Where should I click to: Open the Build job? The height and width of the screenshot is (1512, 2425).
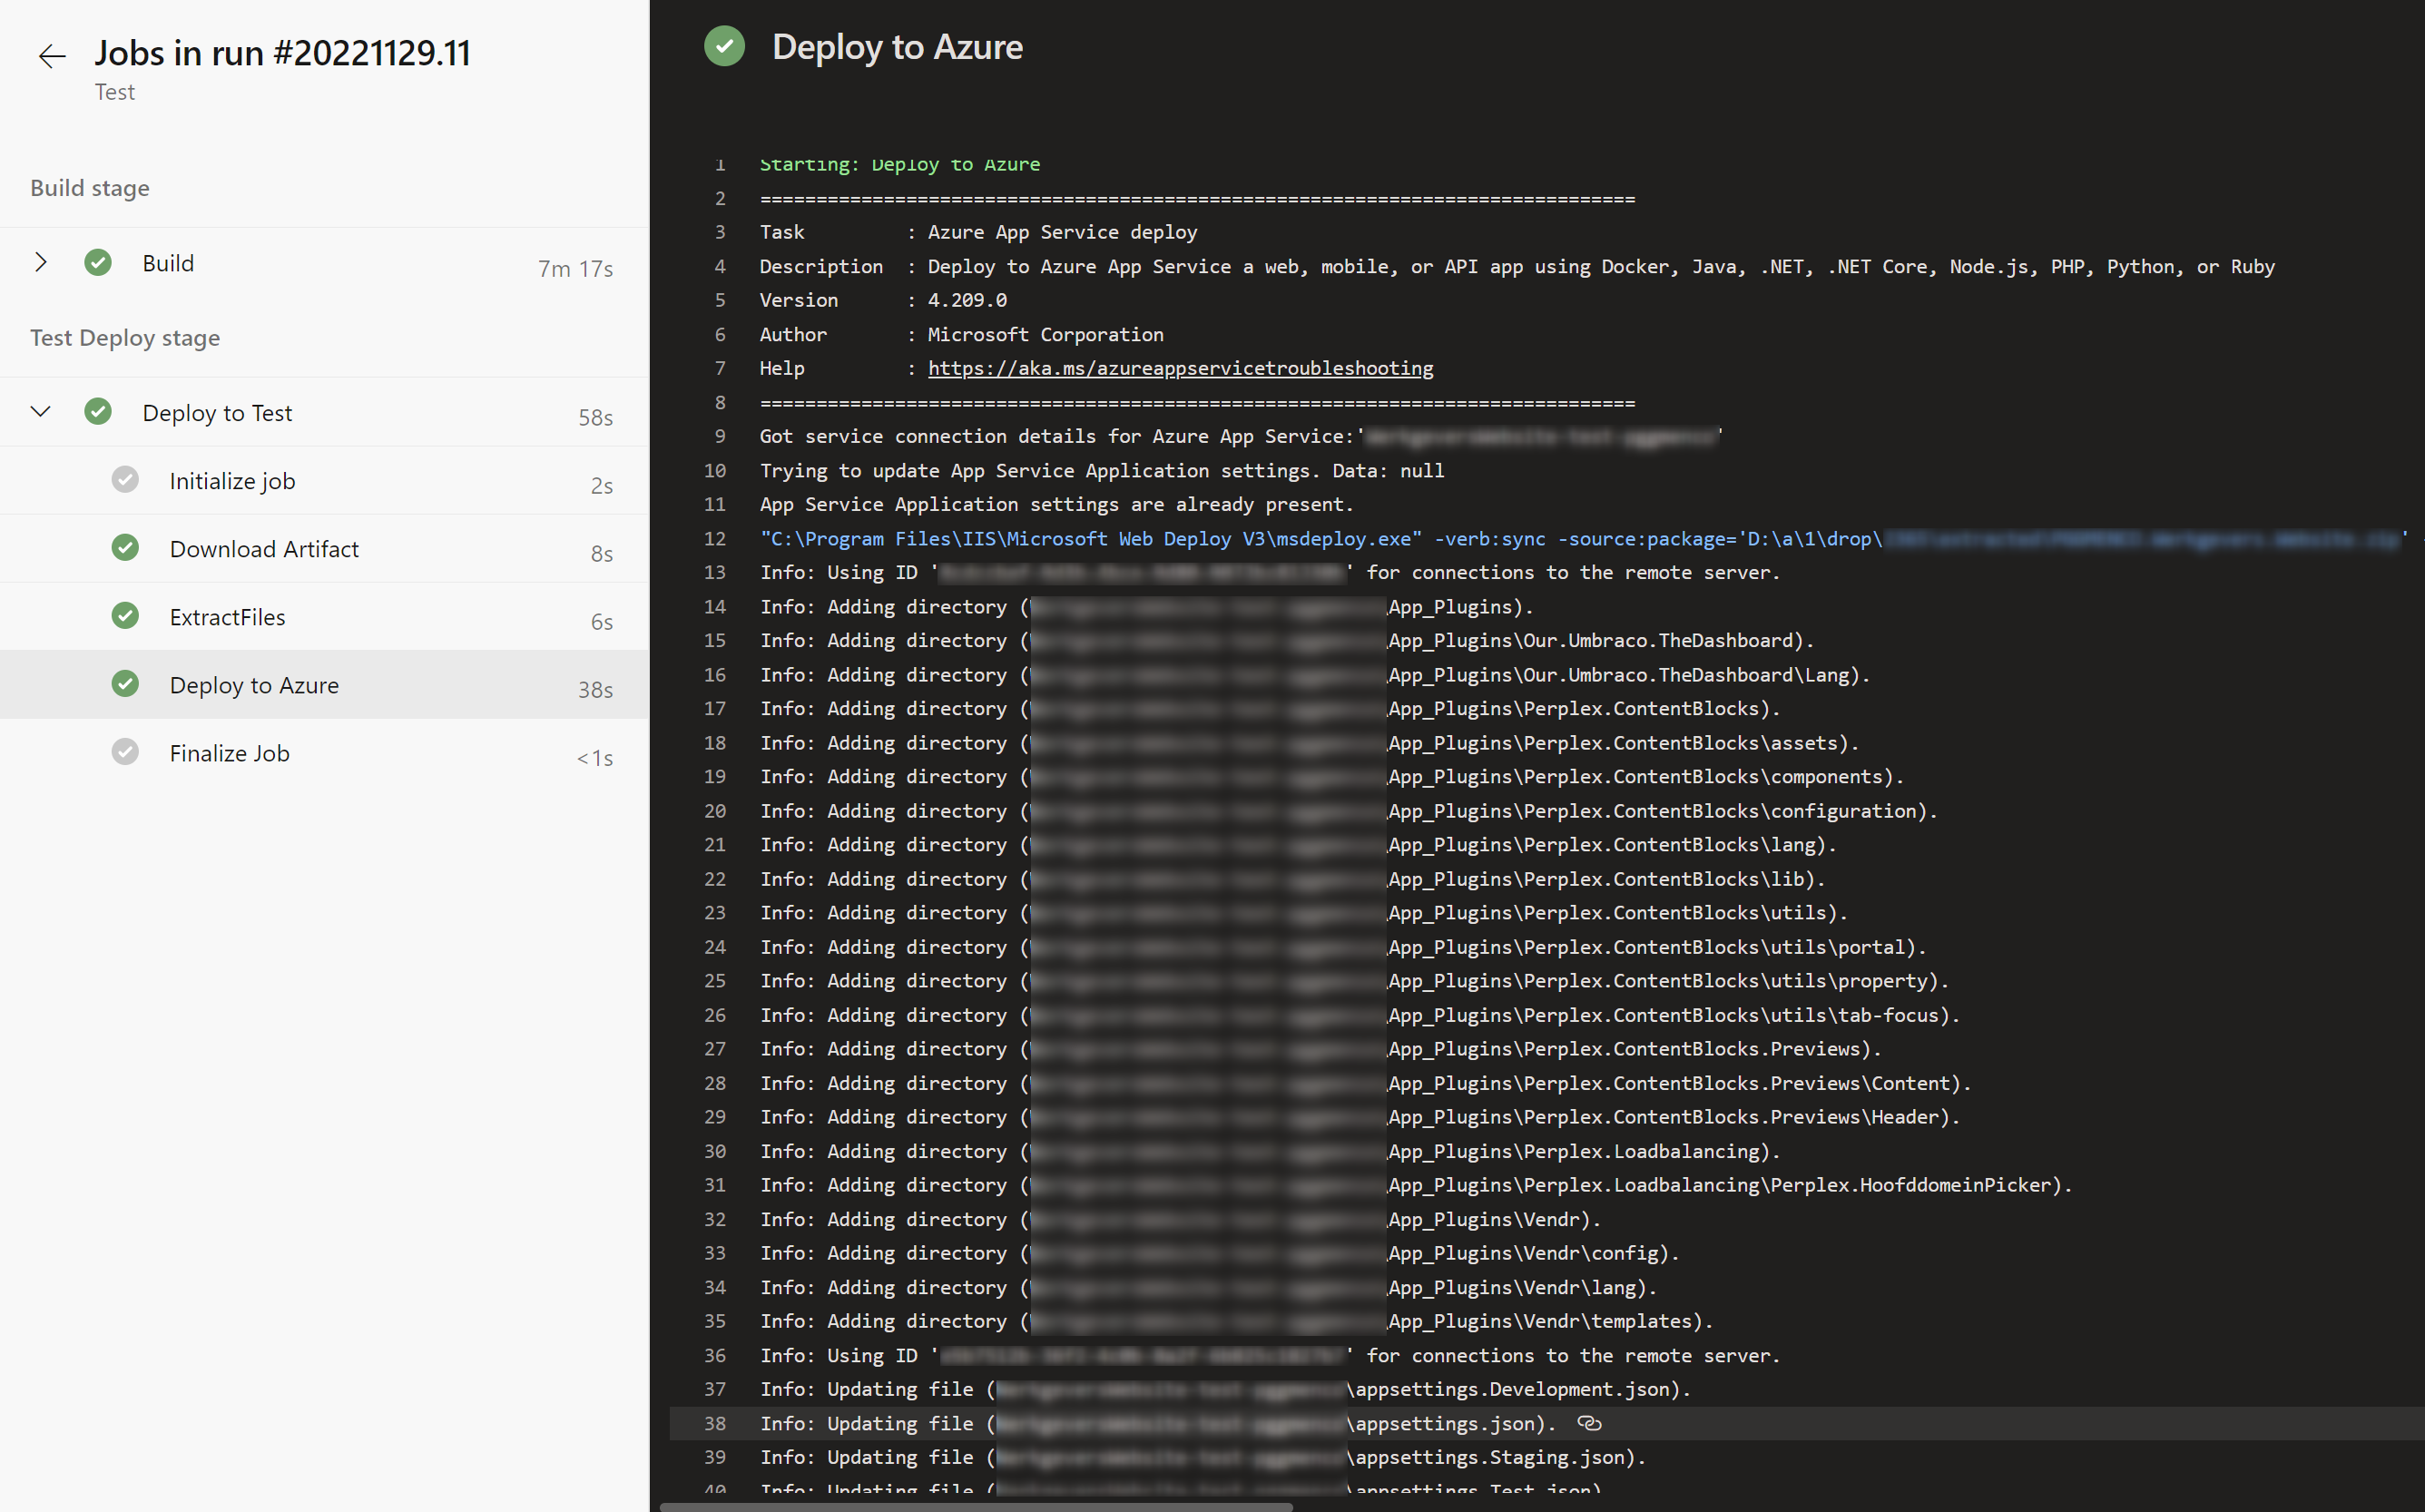[x=324, y=263]
